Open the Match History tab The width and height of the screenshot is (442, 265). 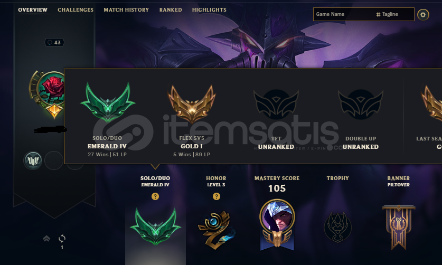point(126,10)
